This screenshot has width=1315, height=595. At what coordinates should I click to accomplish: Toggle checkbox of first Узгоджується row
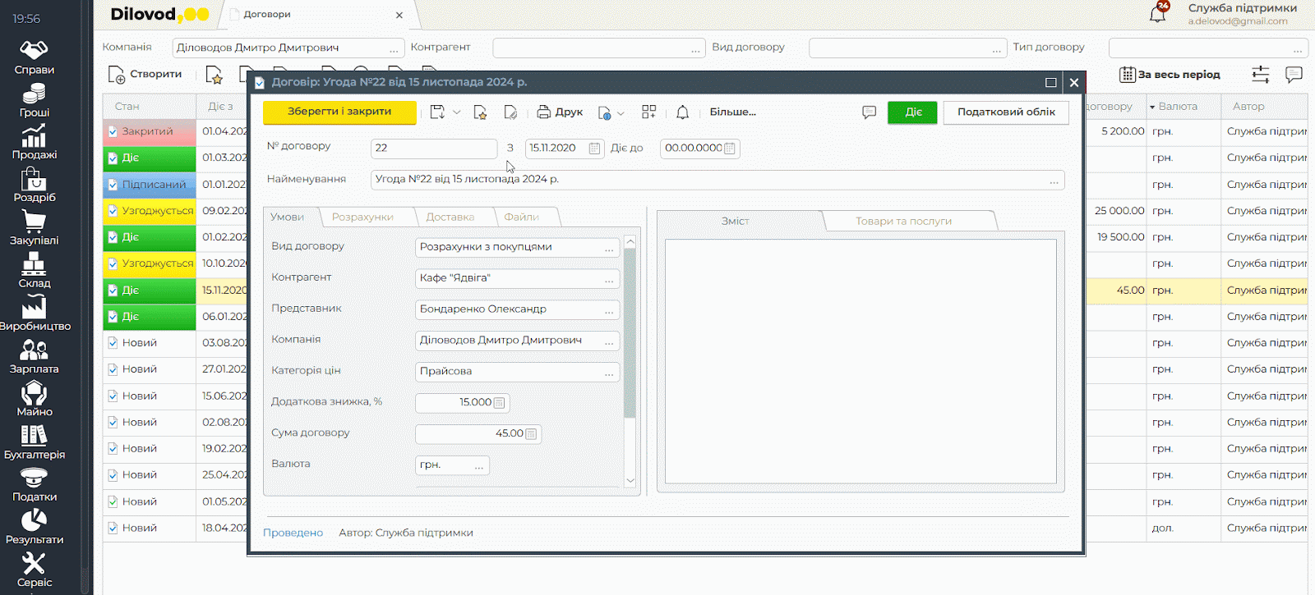(113, 211)
